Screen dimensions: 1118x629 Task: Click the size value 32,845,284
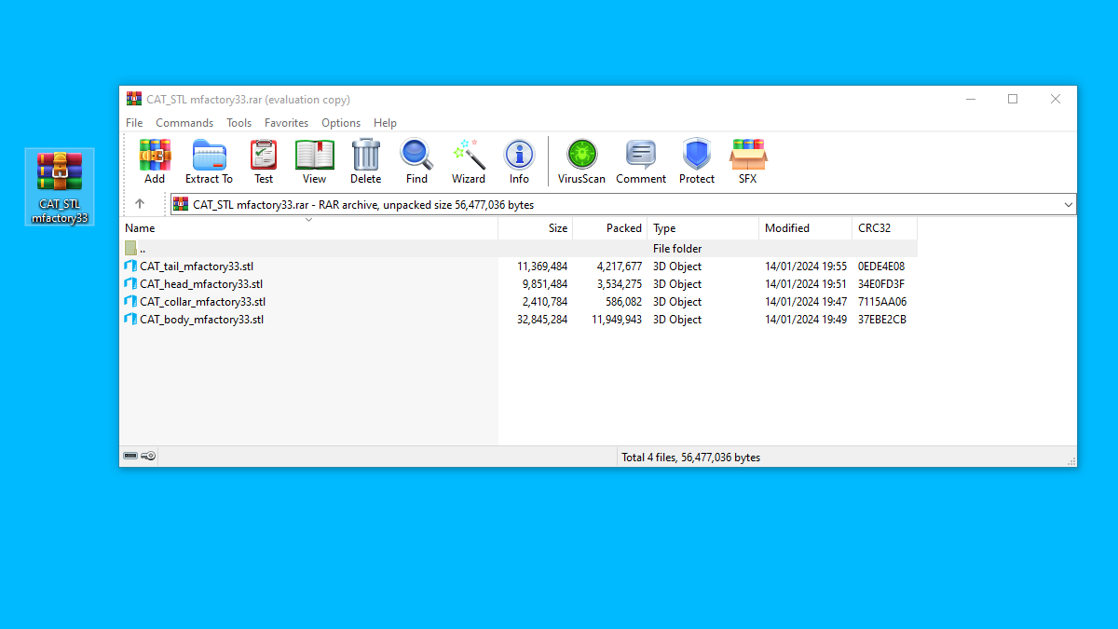(x=542, y=320)
